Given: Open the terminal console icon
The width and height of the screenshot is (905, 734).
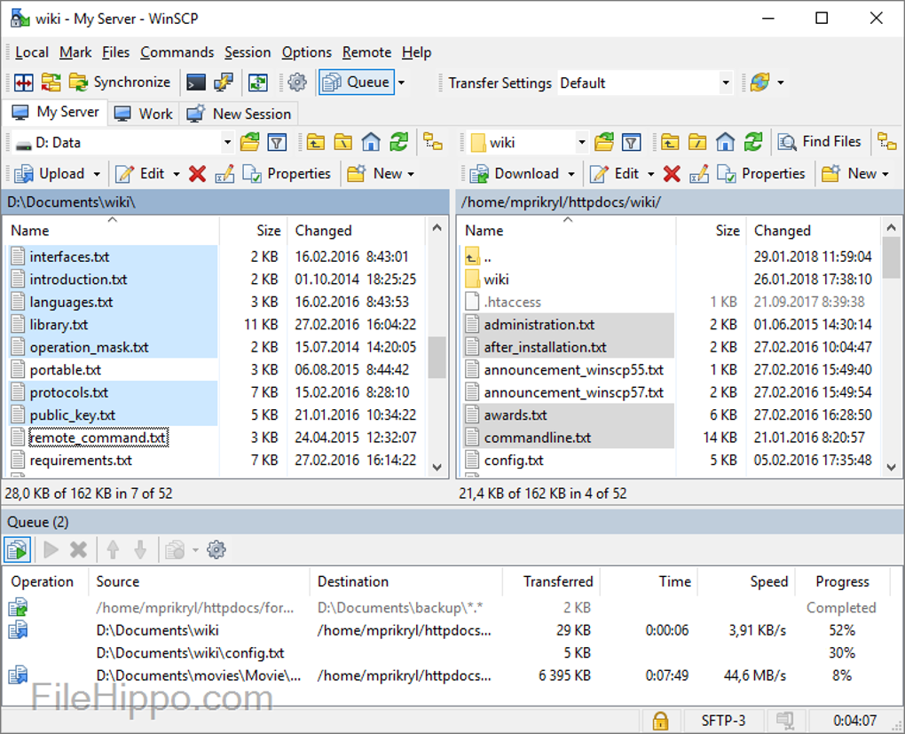Looking at the screenshot, I should point(196,83).
